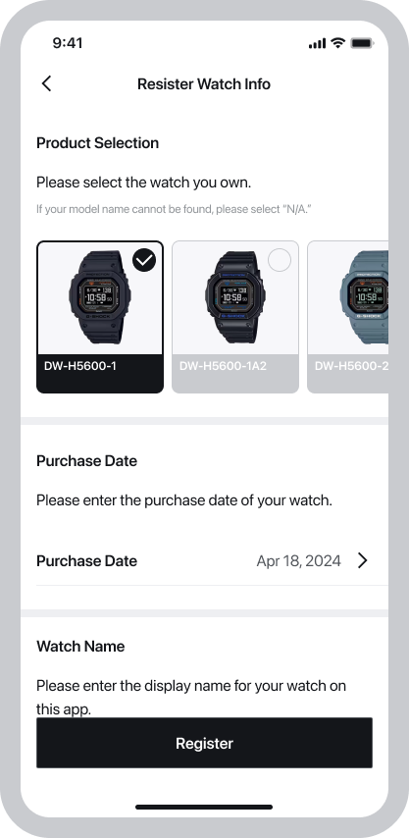
Task: Select the DW-H5600-1A2 radio circle
Action: (x=280, y=260)
